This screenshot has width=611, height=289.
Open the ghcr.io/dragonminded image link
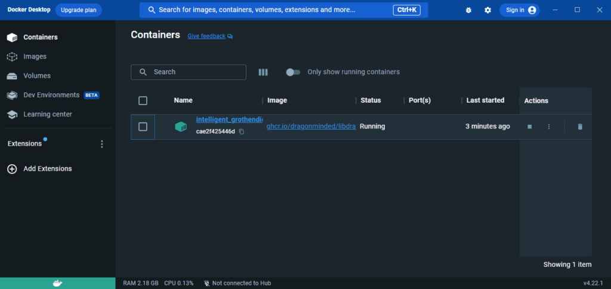coord(311,127)
